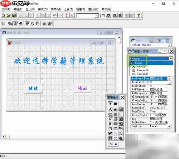Select the Check Box control tool
The image size is (179, 159).
coord(110,119)
